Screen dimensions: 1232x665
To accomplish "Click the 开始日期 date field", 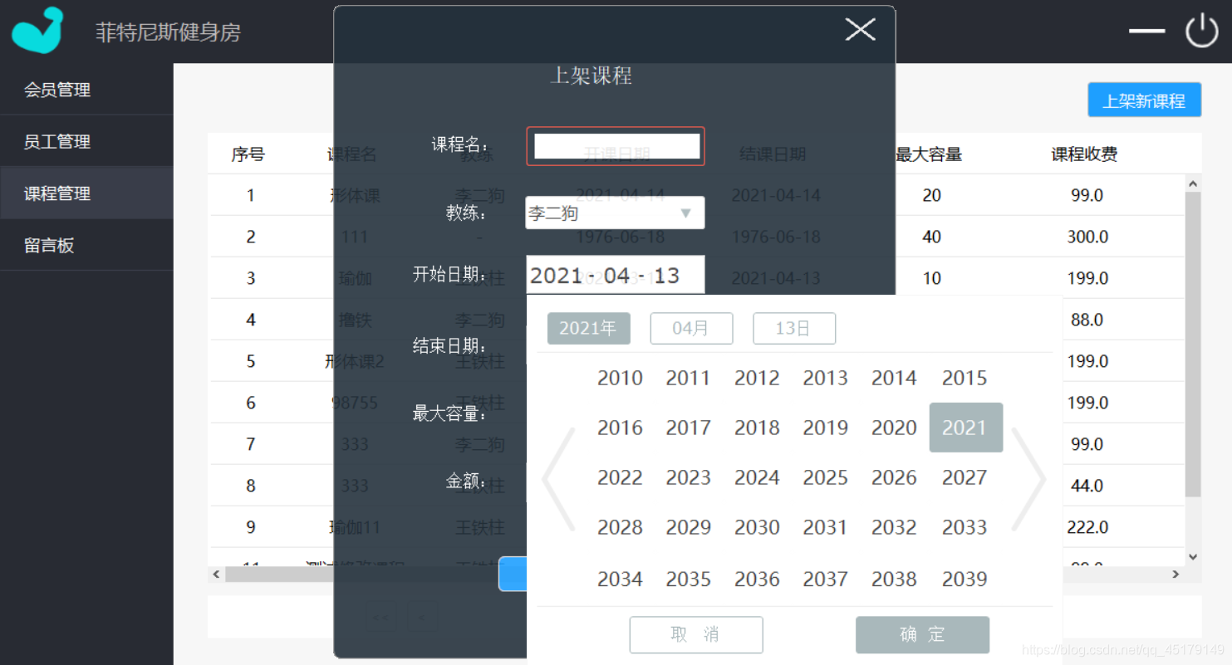I will pos(616,275).
